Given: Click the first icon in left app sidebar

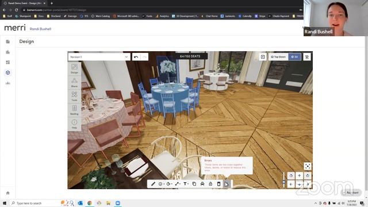Looking at the screenshot, I should click(7, 42).
